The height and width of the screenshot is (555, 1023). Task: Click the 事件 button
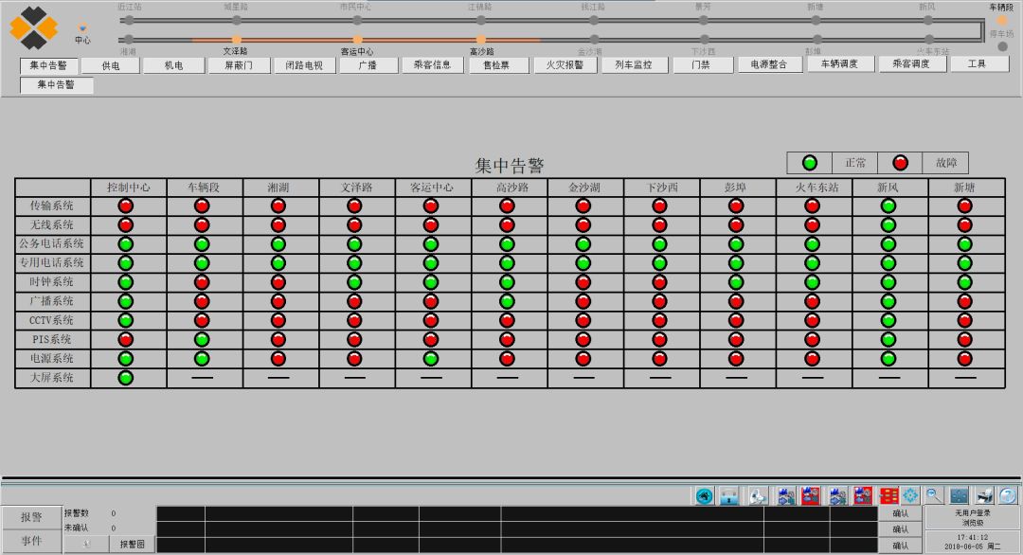point(31,541)
